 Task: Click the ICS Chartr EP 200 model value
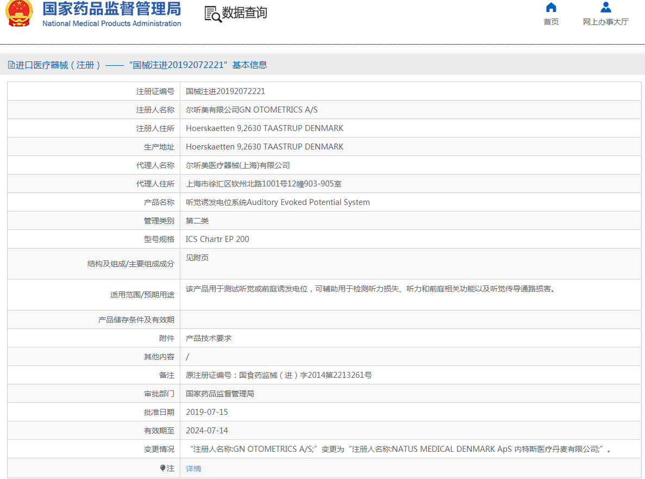point(217,239)
